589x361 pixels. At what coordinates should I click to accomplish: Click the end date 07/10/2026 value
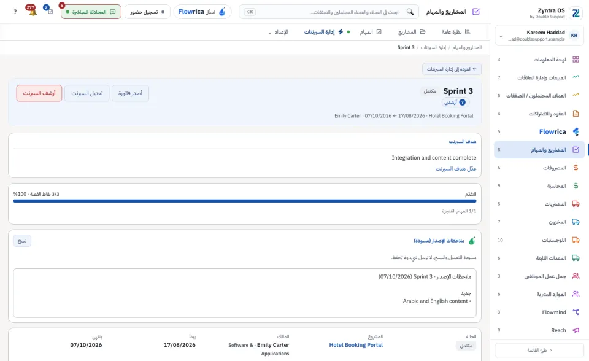click(86, 345)
